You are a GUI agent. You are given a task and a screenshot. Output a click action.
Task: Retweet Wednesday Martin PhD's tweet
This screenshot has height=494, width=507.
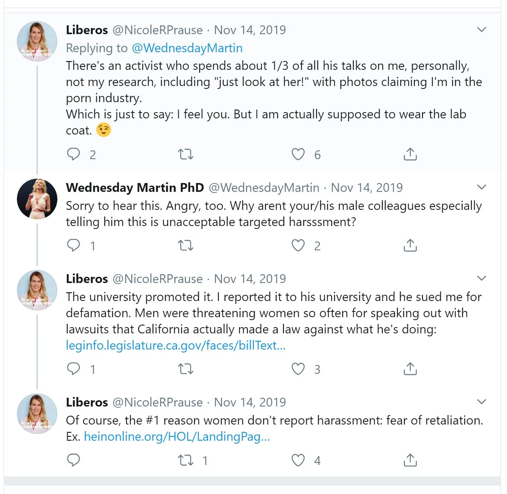pyautogui.click(x=186, y=245)
